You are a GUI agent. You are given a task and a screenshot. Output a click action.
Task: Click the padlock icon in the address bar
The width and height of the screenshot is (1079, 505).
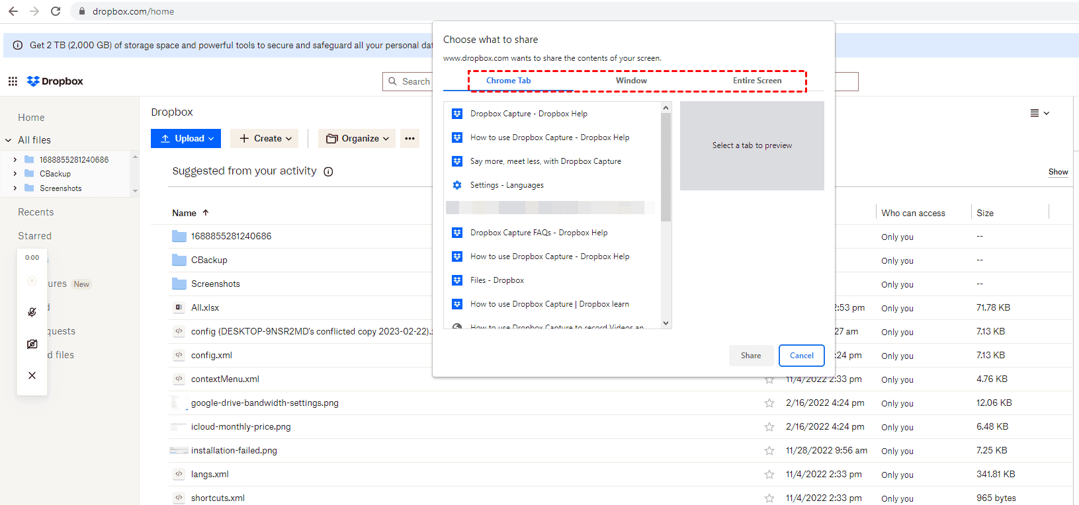[x=82, y=11]
